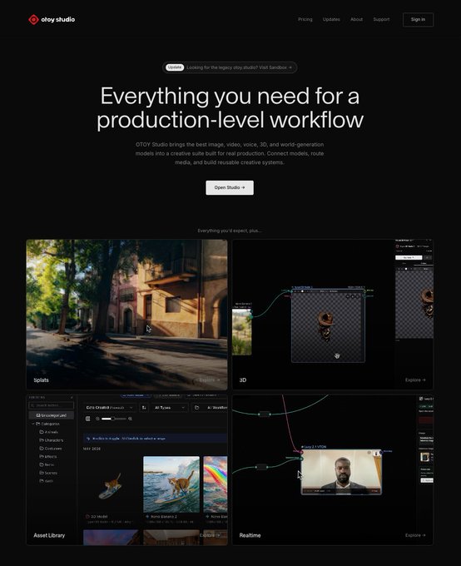Select the Uncategorized folder row

(x=52, y=415)
